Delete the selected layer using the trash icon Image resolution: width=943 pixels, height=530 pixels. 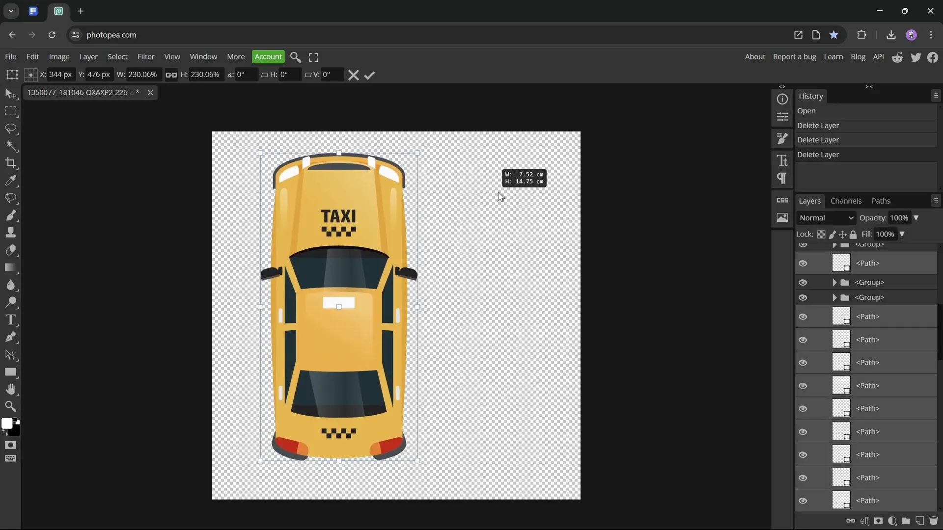pyautogui.click(x=935, y=521)
